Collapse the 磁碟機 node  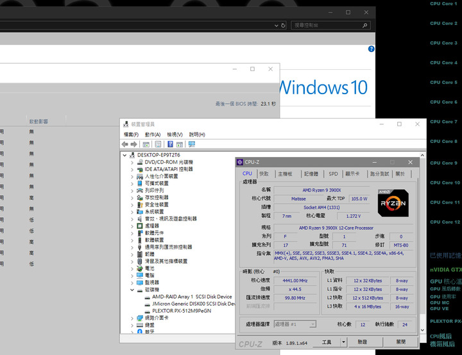click(132, 290)
